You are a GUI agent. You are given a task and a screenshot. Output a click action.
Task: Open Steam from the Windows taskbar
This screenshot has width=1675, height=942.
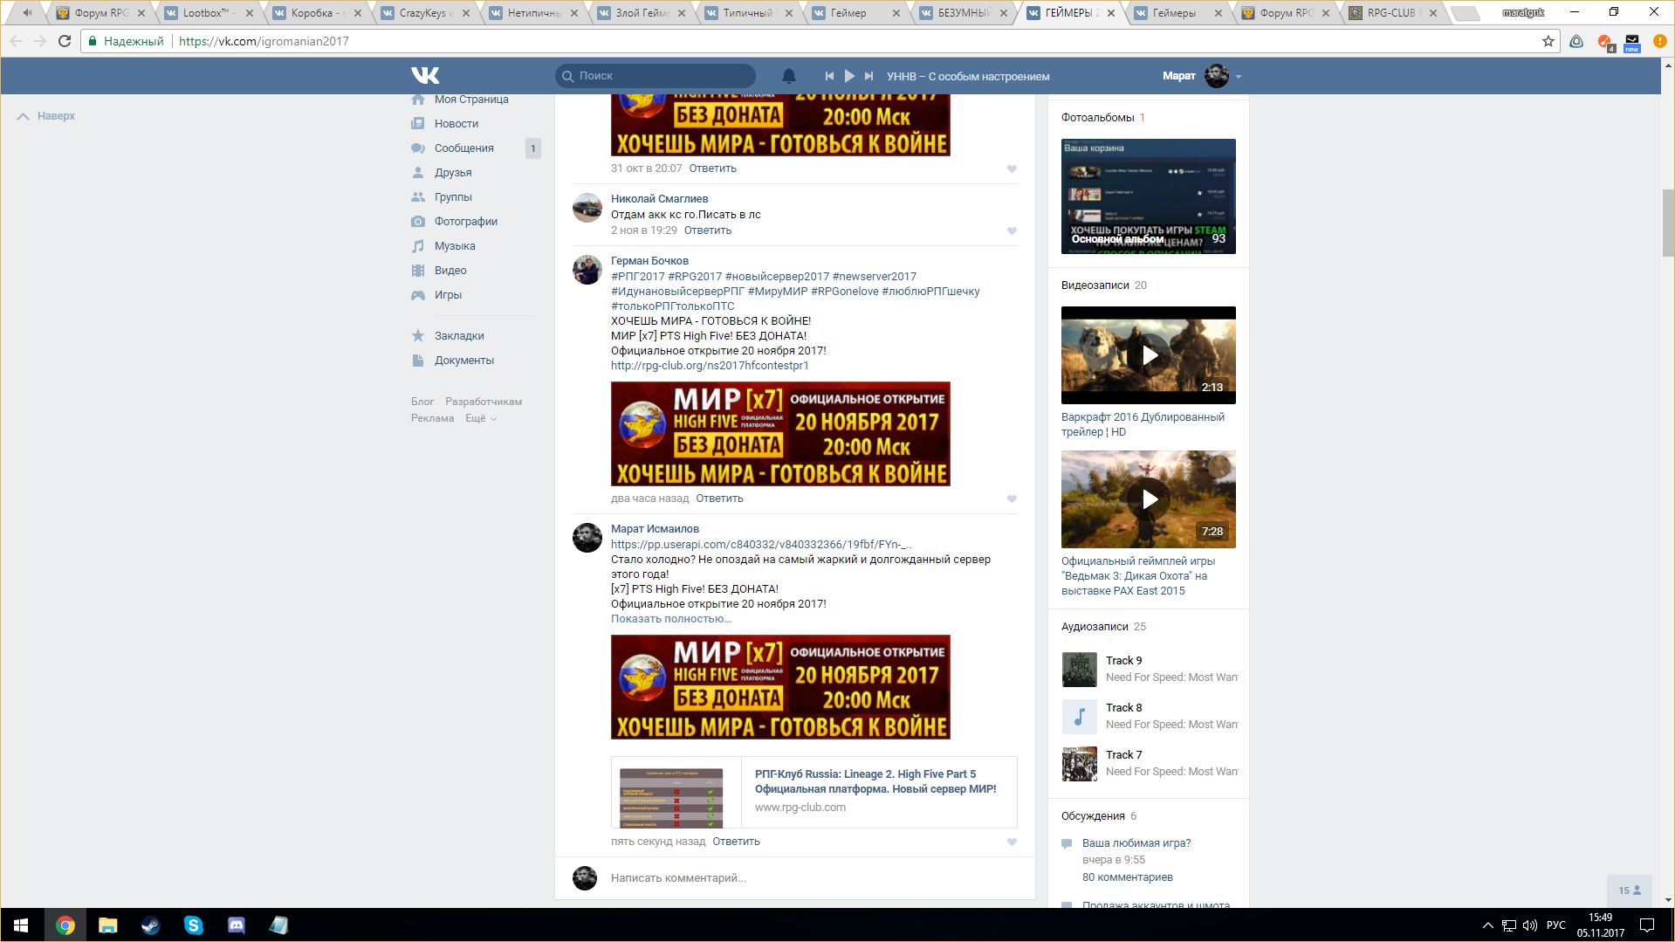(x=150, y=925)
